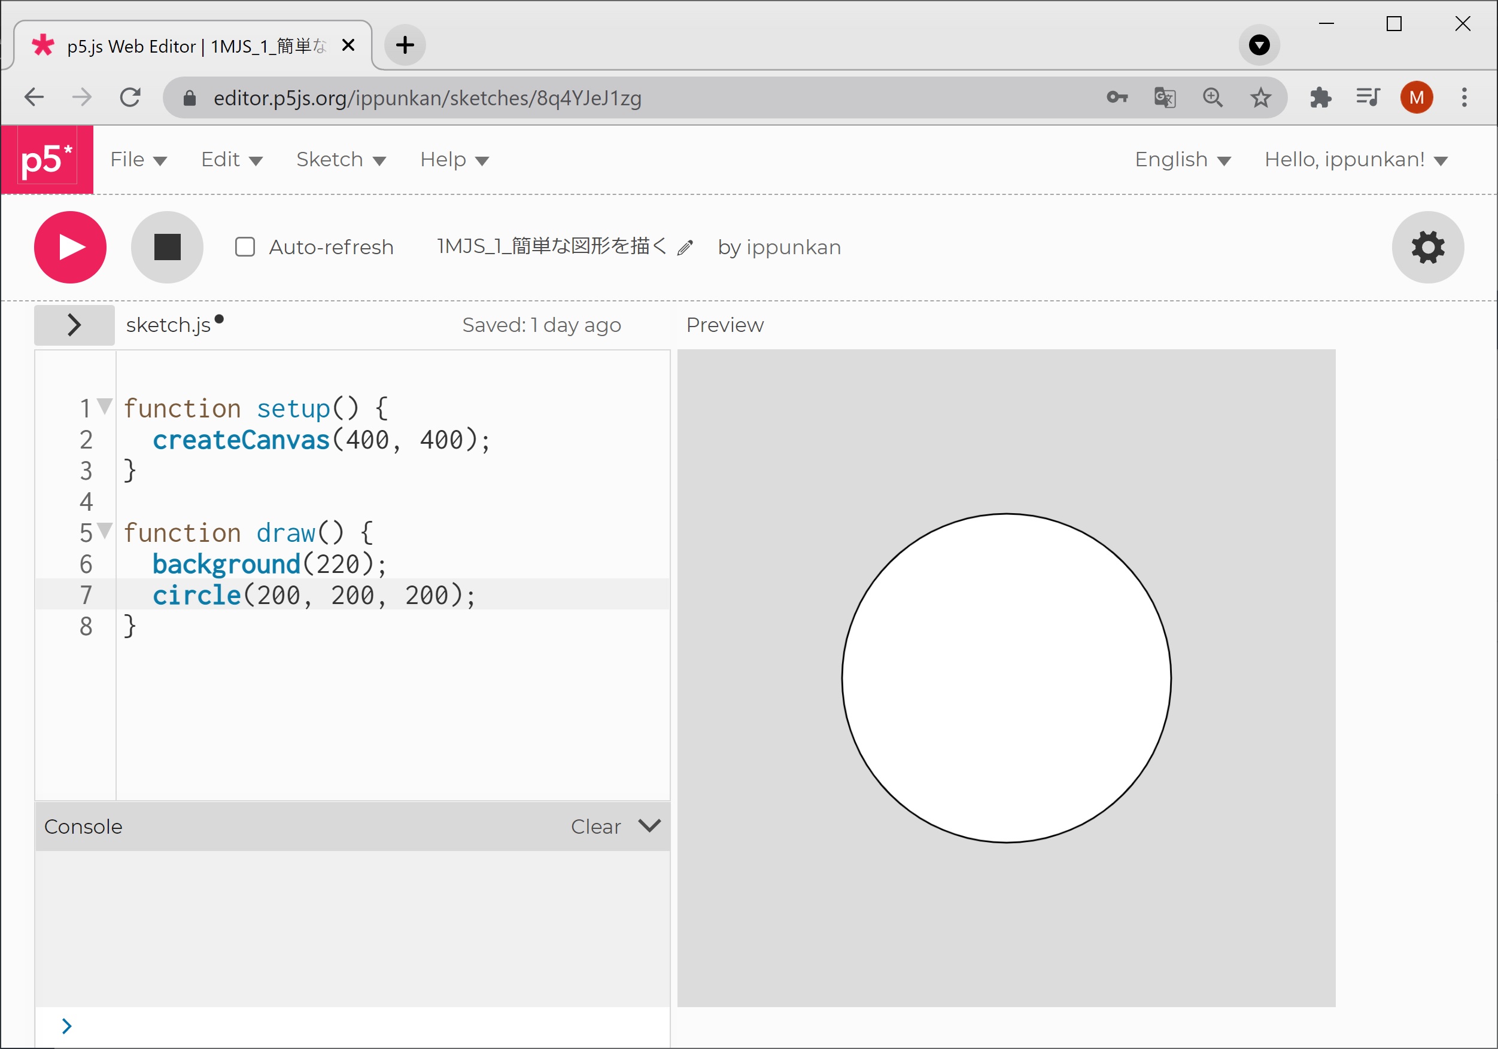Click the browser address bar URL
The height and width of the screenshot is (1049, 1498).
pos(427,98)
